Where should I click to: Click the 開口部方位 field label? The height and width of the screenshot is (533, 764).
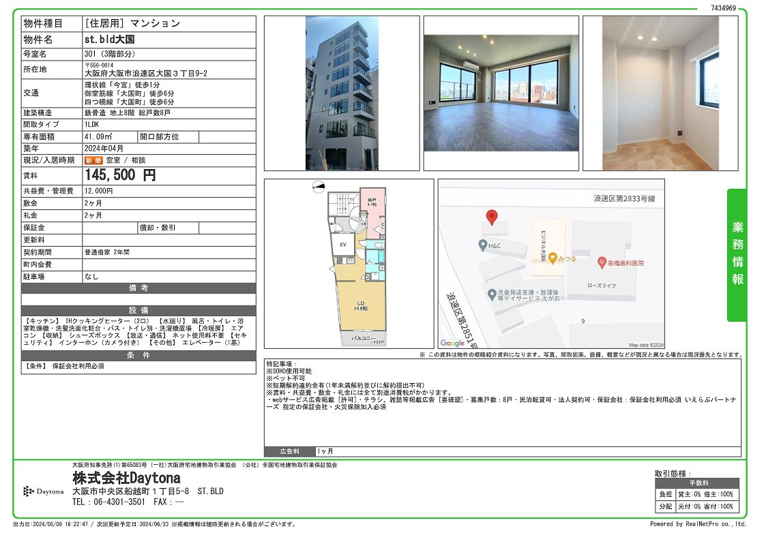160,137
